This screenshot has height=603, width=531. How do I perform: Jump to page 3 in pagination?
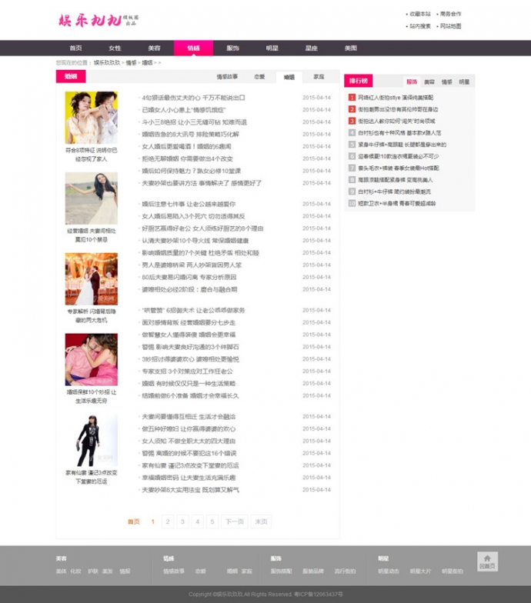(182, 521)
